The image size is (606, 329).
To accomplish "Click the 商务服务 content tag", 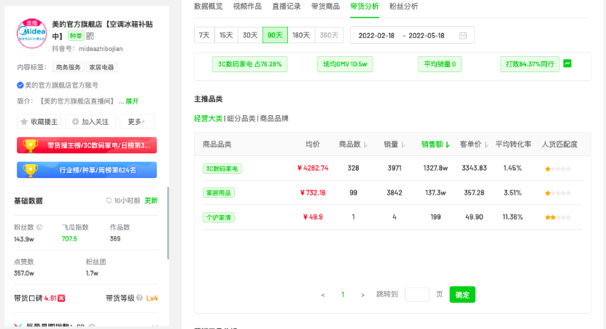I will [x=69, y=67].
